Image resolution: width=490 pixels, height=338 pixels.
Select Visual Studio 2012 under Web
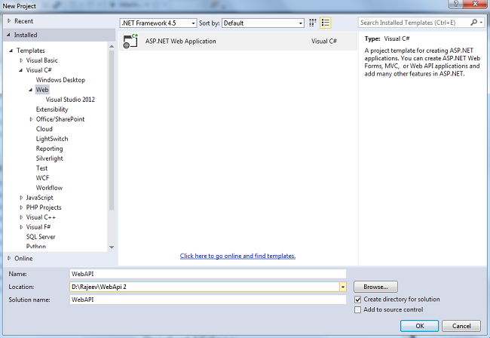(x=70, y=100)
